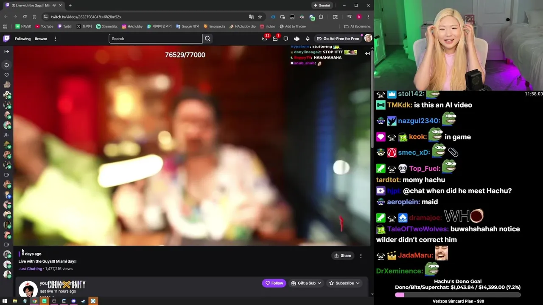Open the Browse tab on Twitch
This screenshot has width=543, height=305.
coord(41,39)
